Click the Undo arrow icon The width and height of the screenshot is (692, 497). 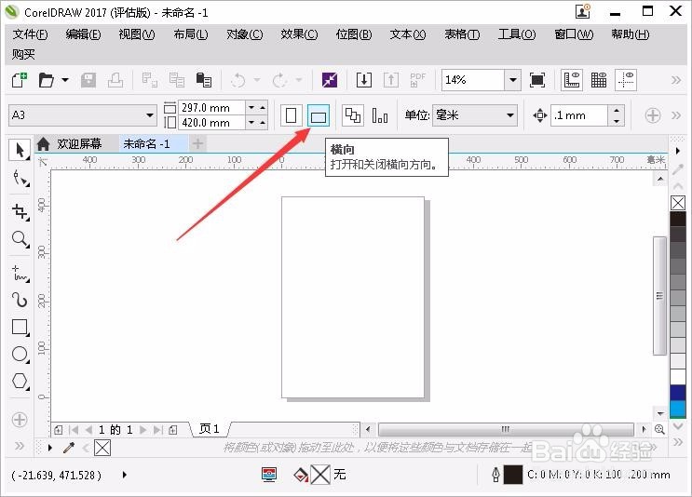point(237,80)
